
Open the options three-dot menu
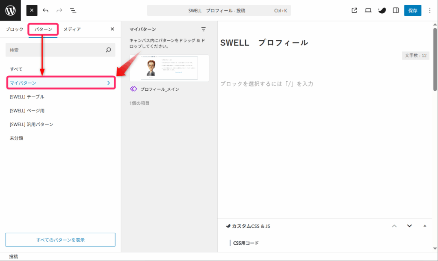(x=430, y=10)
